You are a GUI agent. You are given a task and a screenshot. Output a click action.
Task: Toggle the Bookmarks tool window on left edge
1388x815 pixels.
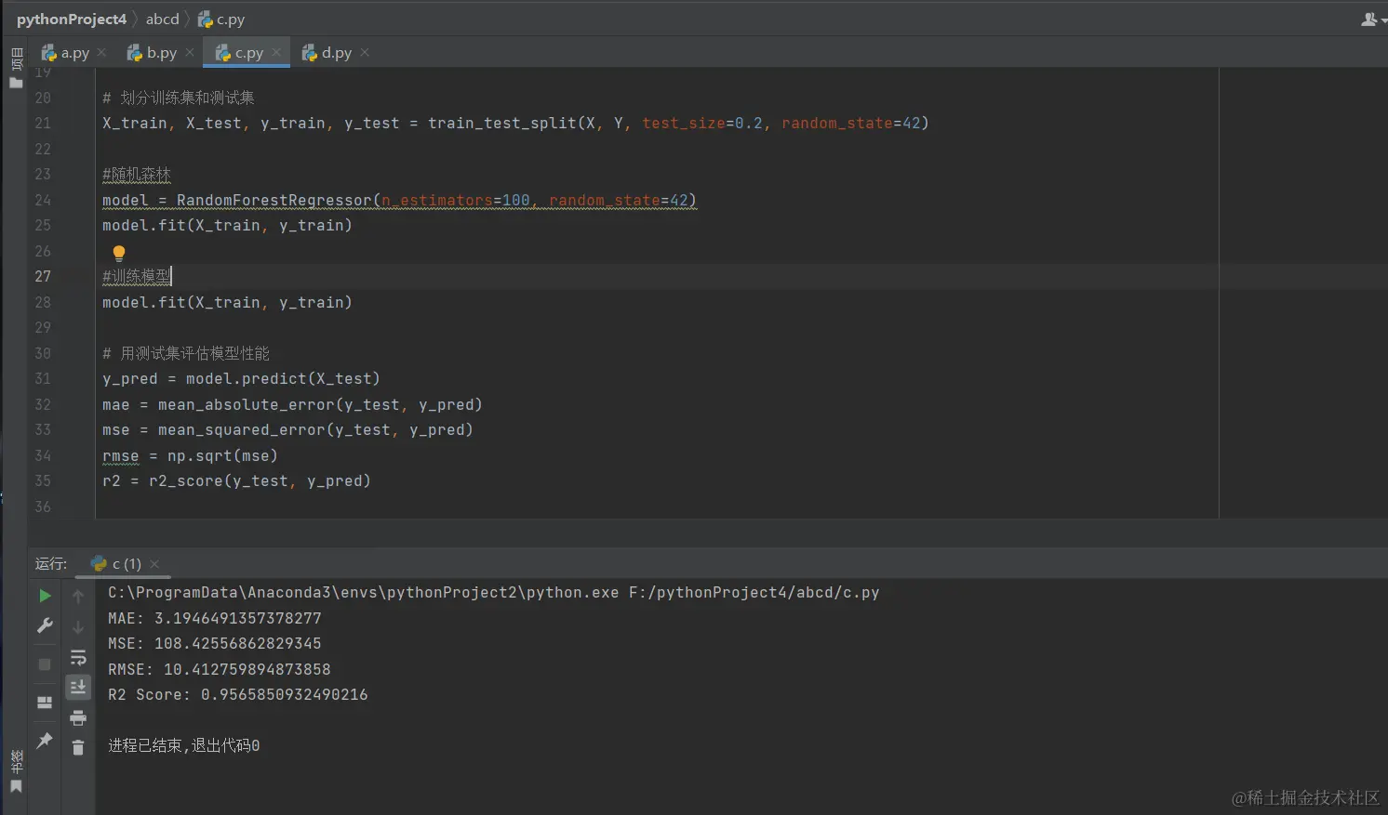click(16, 771)
